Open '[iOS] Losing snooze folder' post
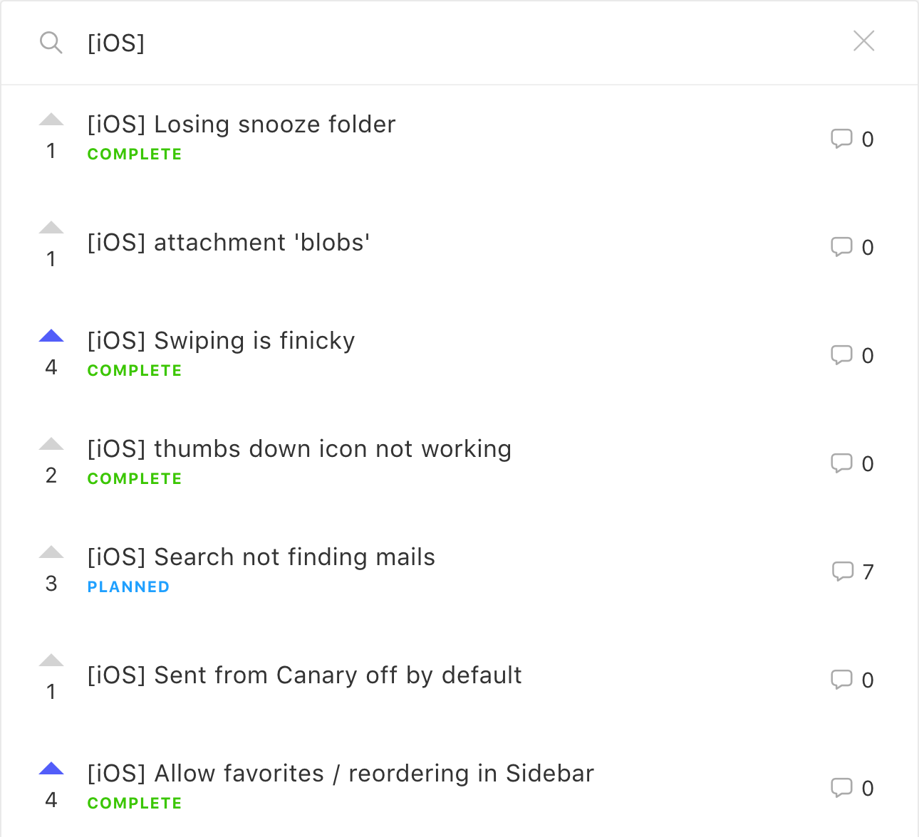Viewport: 919px width, 837px height. point(242,125)
